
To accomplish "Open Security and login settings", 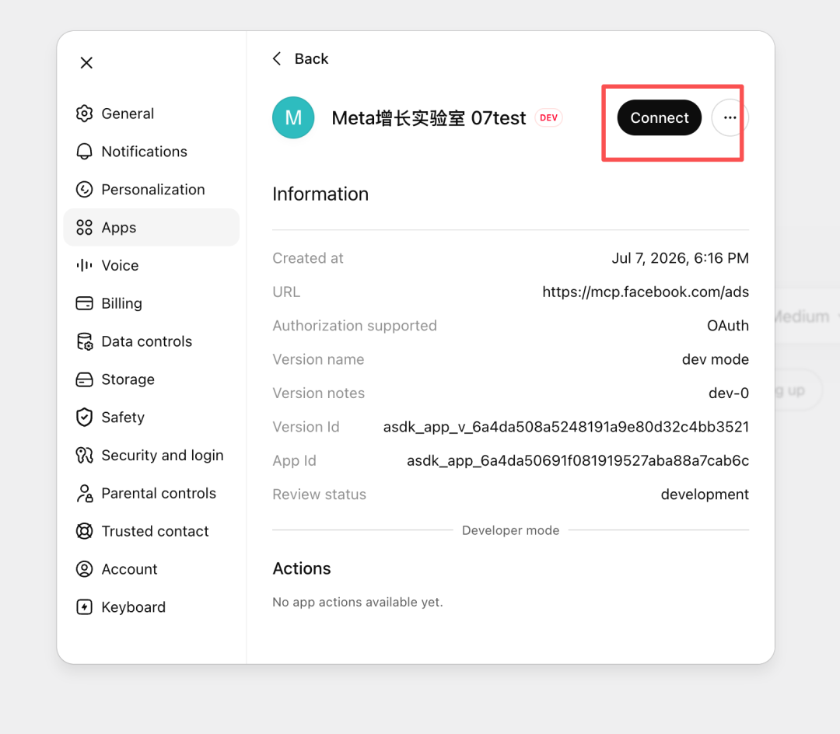I will coord(151,455).
